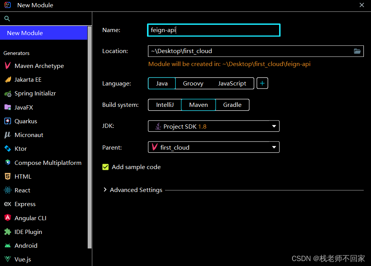The width and height of the screenshot is (371, 266).
Task: Click the Micronaut icon
Action: tap(8, 135)
